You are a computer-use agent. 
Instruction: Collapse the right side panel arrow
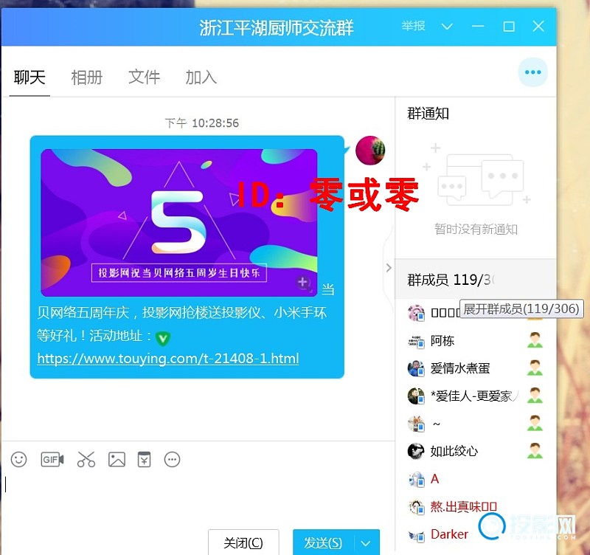[389, 268]
